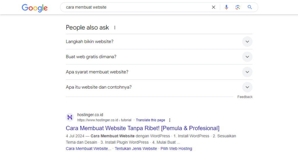
Task: Open the Hostinger result's three-dot menu
Action: pos(170,120)
